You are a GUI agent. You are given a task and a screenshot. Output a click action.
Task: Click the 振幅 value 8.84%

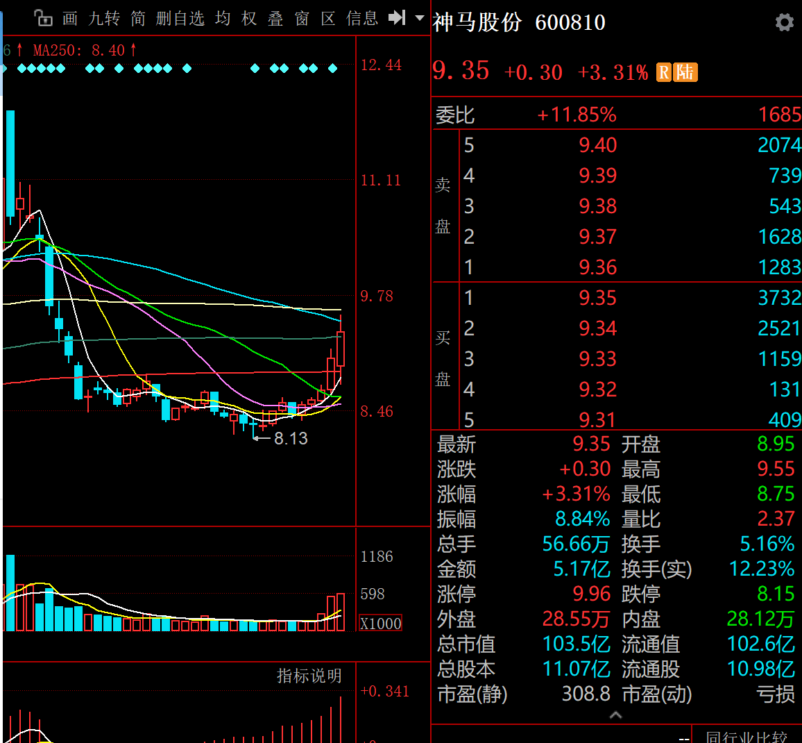coord(583,519)
